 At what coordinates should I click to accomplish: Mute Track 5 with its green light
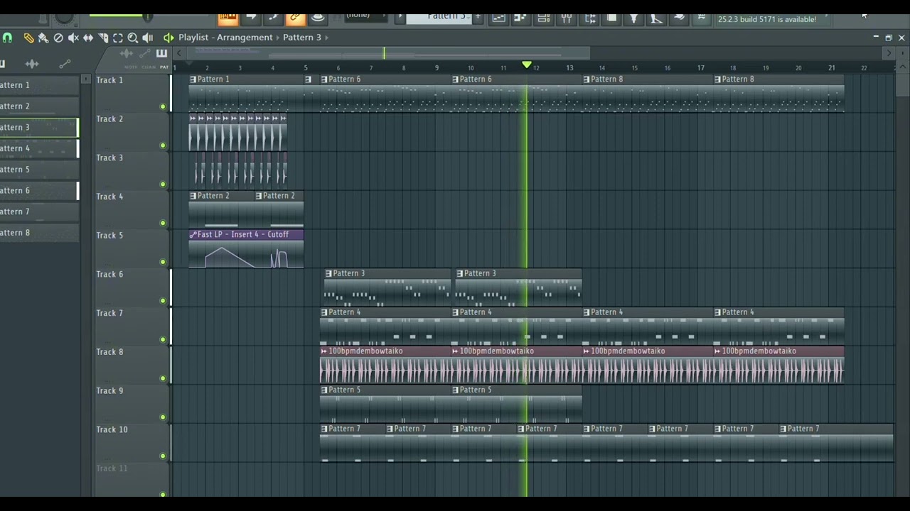point(163,262)
